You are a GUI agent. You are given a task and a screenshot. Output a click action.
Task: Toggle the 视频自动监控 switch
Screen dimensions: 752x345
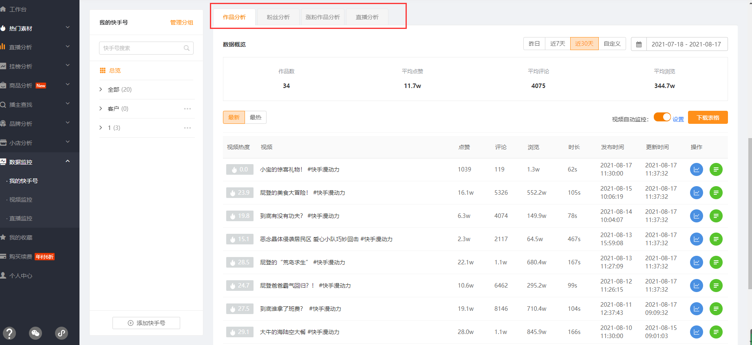click(662, 117)
